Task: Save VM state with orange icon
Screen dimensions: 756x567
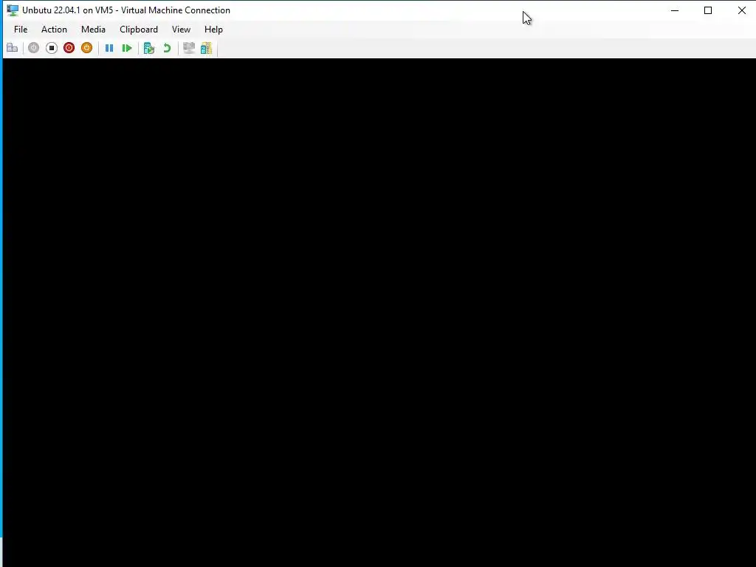Action: click(87, 48)
